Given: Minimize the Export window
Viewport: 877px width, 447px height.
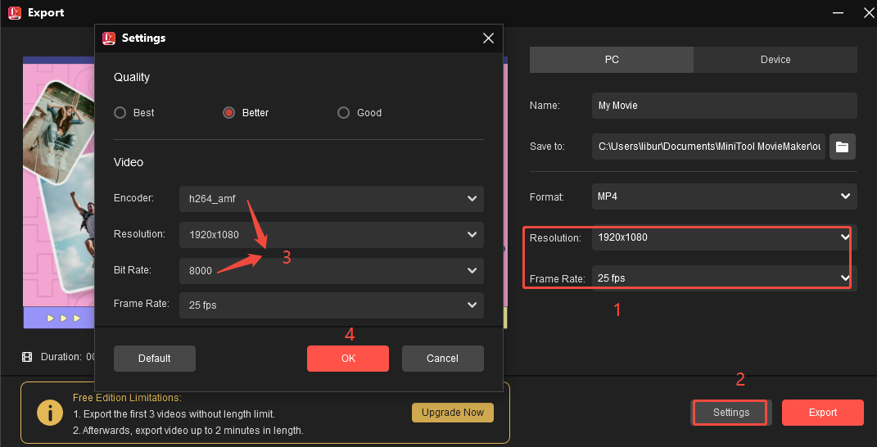Looking at the screenshot, I should click(838, 12).
